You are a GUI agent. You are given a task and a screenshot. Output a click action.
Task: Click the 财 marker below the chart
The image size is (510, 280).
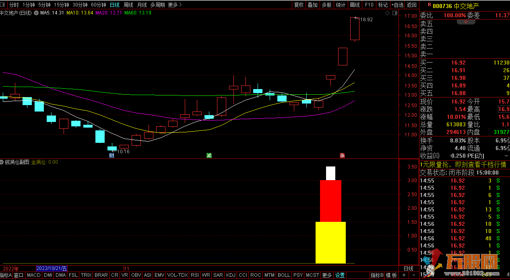point(112,155)
